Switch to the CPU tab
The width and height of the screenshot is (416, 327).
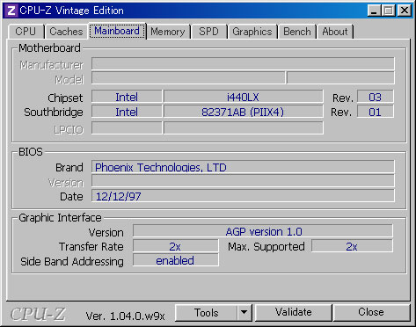26,32
